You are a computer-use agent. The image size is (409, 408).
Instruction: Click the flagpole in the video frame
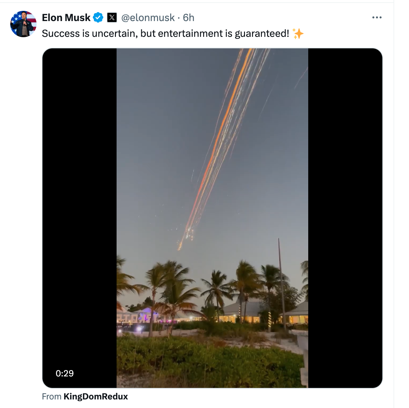[x=281, y=283]
